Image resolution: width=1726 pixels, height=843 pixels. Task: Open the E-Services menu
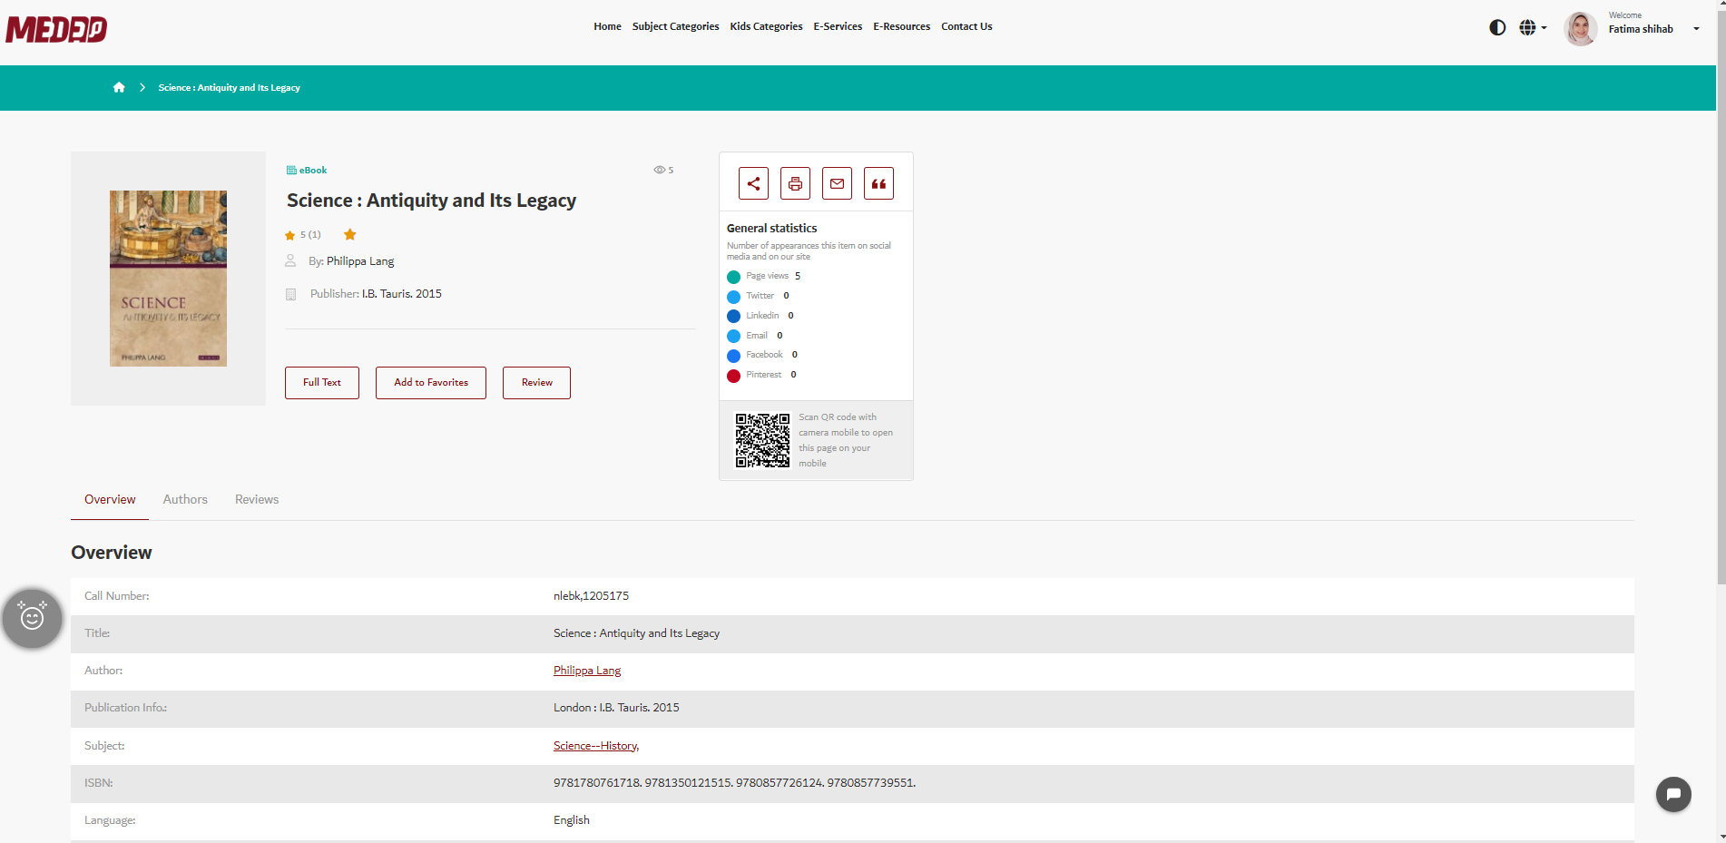click(x=837, y=26)
